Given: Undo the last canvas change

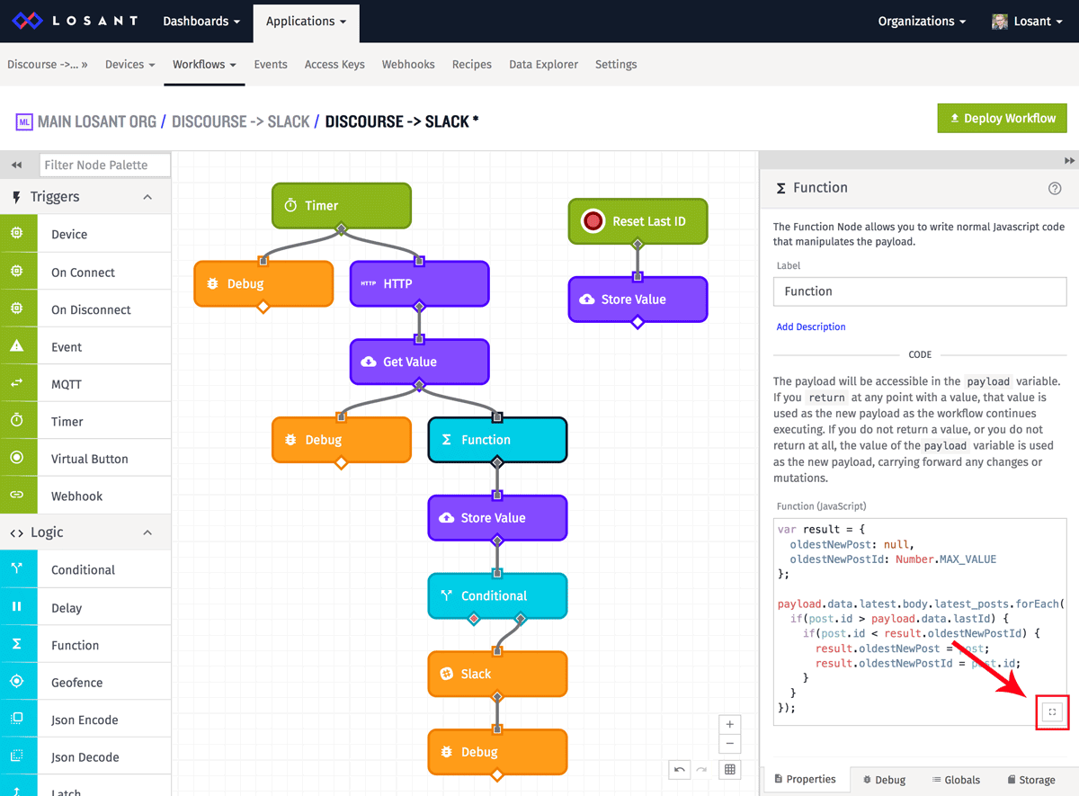Looking at the screenshot, I should point(680,769).
